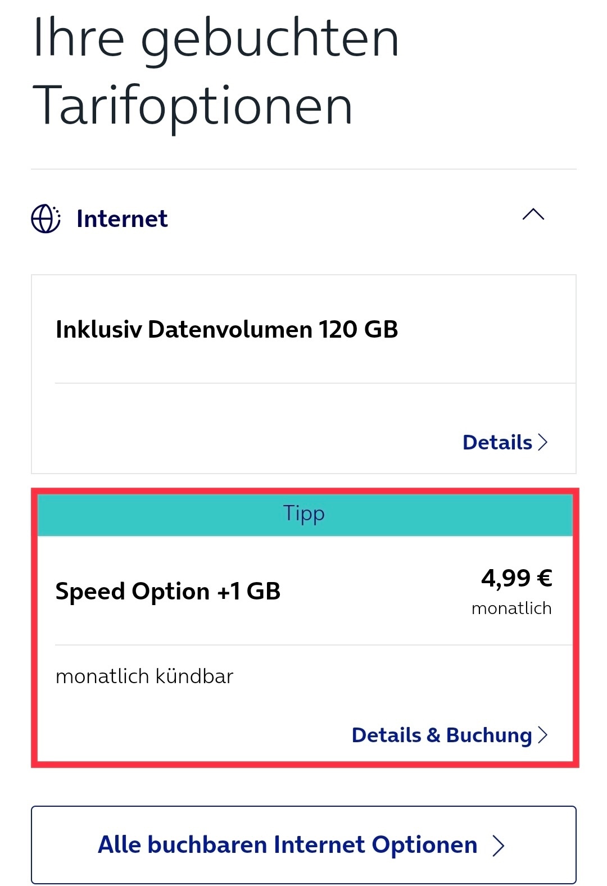
Task: Select the Speed Option tip card
Action: 305,628
